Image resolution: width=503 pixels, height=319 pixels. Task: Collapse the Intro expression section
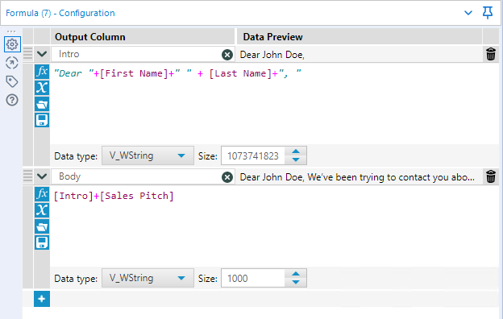tap(42, 54)
